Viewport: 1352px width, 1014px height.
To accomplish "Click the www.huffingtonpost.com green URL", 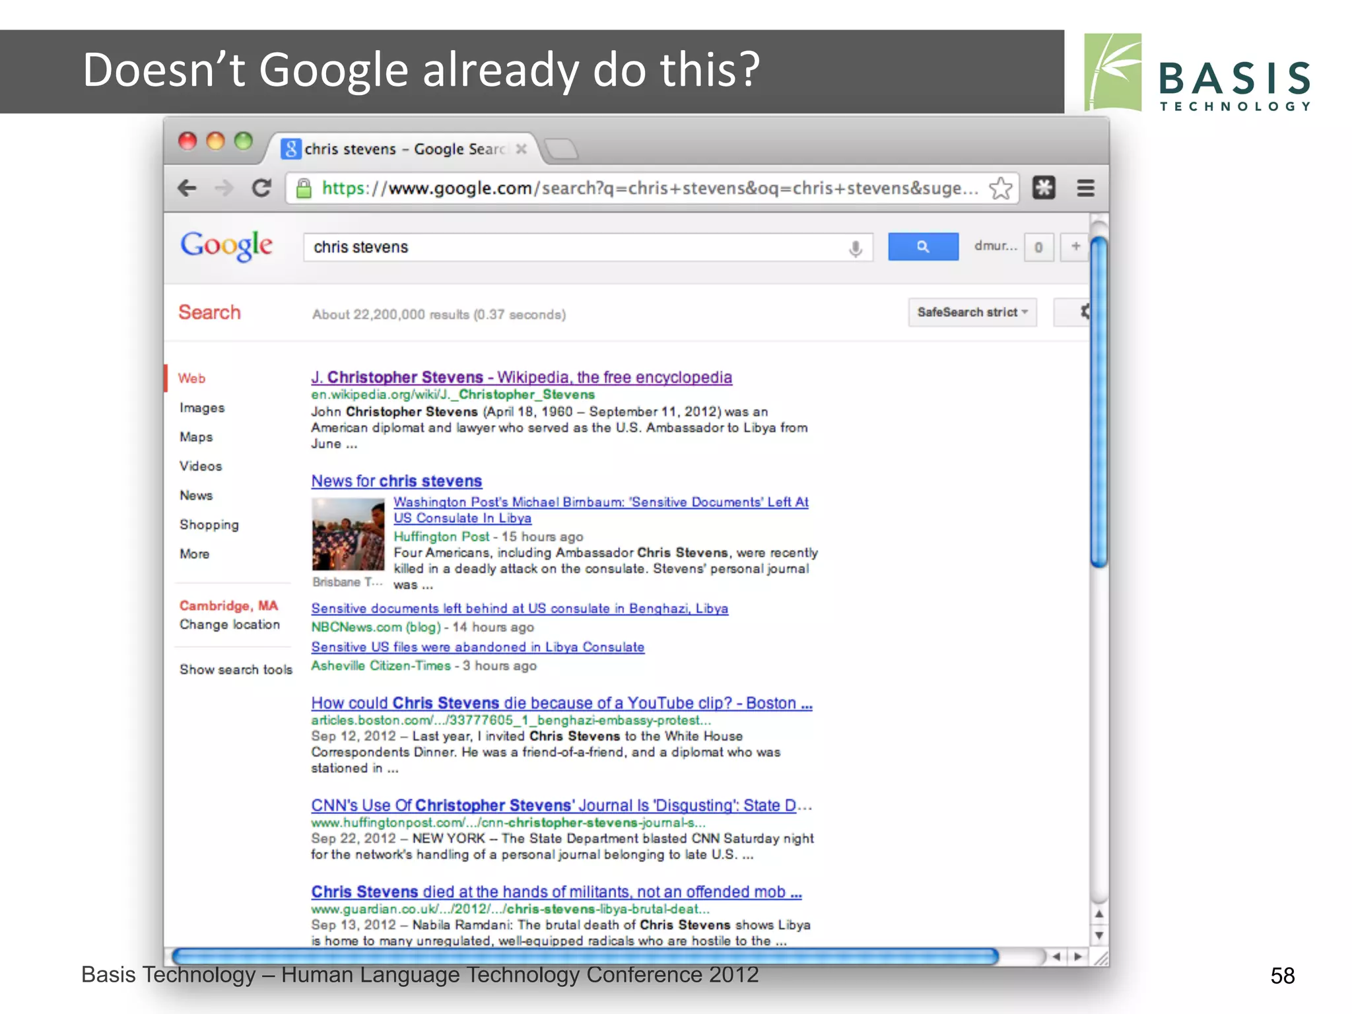I will point(508,823).
